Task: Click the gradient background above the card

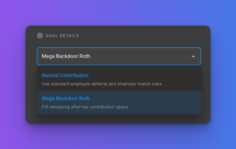Action: (x=117, y=12)
